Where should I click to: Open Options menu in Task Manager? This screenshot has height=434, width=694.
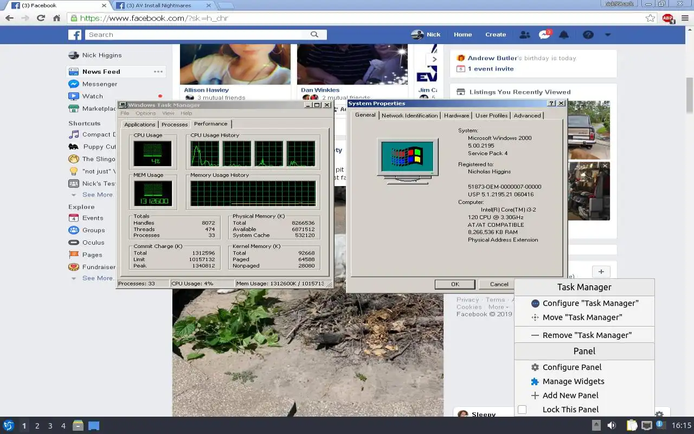click(x=146, y=113)
